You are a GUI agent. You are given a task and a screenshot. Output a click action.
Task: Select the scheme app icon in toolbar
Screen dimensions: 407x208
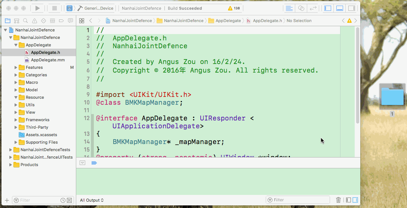point(69,8)
